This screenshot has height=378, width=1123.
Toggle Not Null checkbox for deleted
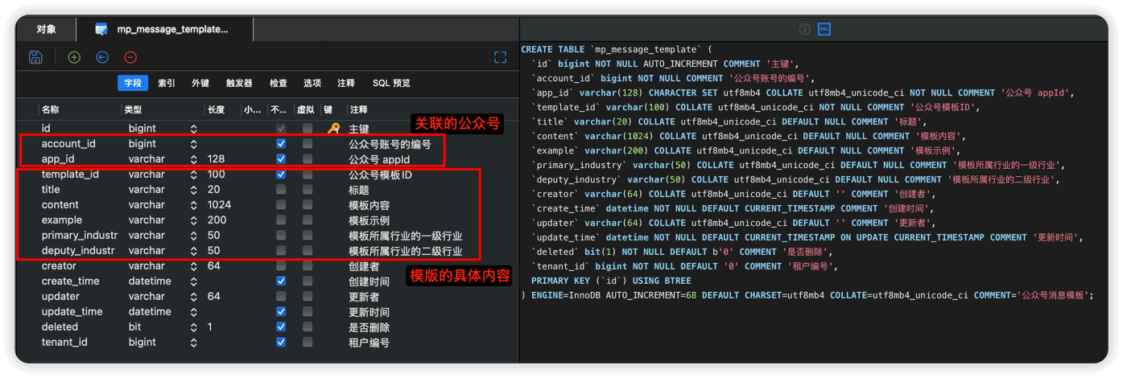point(281,327)
